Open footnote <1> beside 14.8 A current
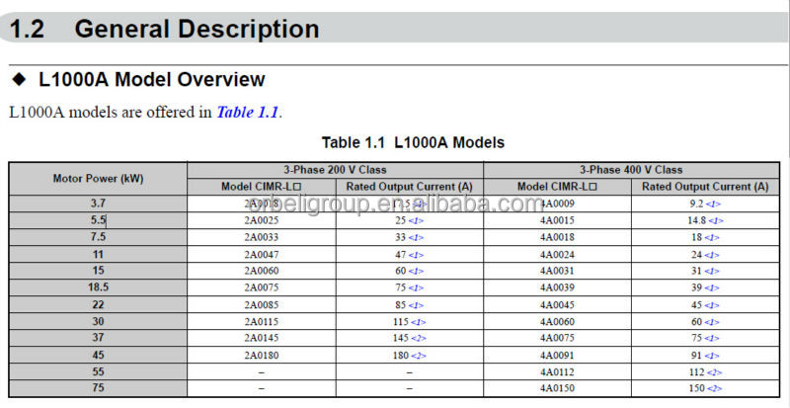Screen dimensions: 790x408 [716, 221]
